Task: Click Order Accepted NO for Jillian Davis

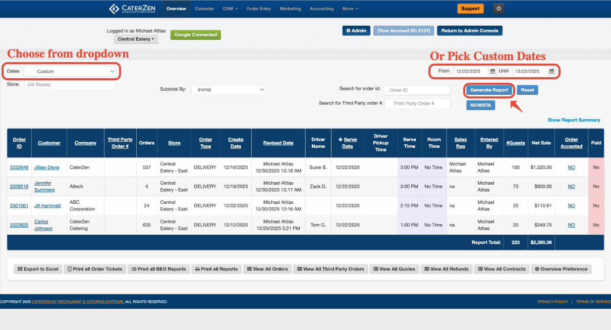Action: point(571,167)
